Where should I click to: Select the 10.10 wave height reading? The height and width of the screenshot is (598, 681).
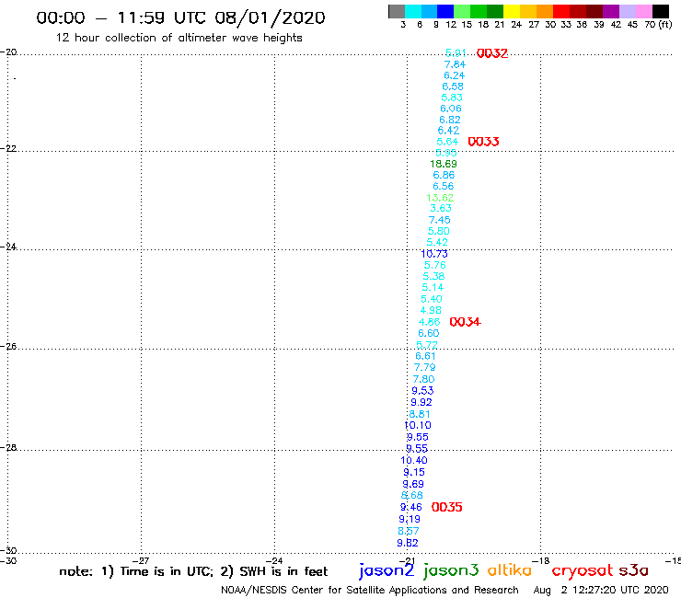point(418,425)
